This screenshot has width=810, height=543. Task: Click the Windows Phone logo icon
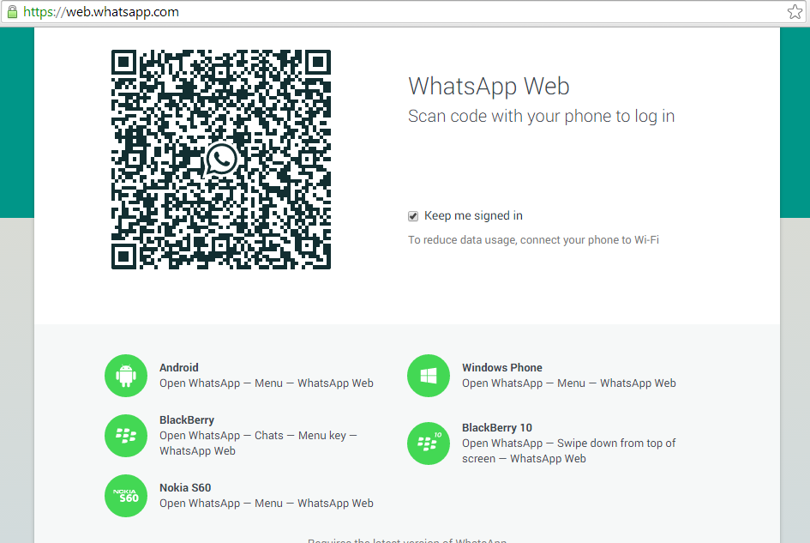[429, 376]
